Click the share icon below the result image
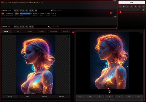The image size is (146, 102). click(139, 96)
